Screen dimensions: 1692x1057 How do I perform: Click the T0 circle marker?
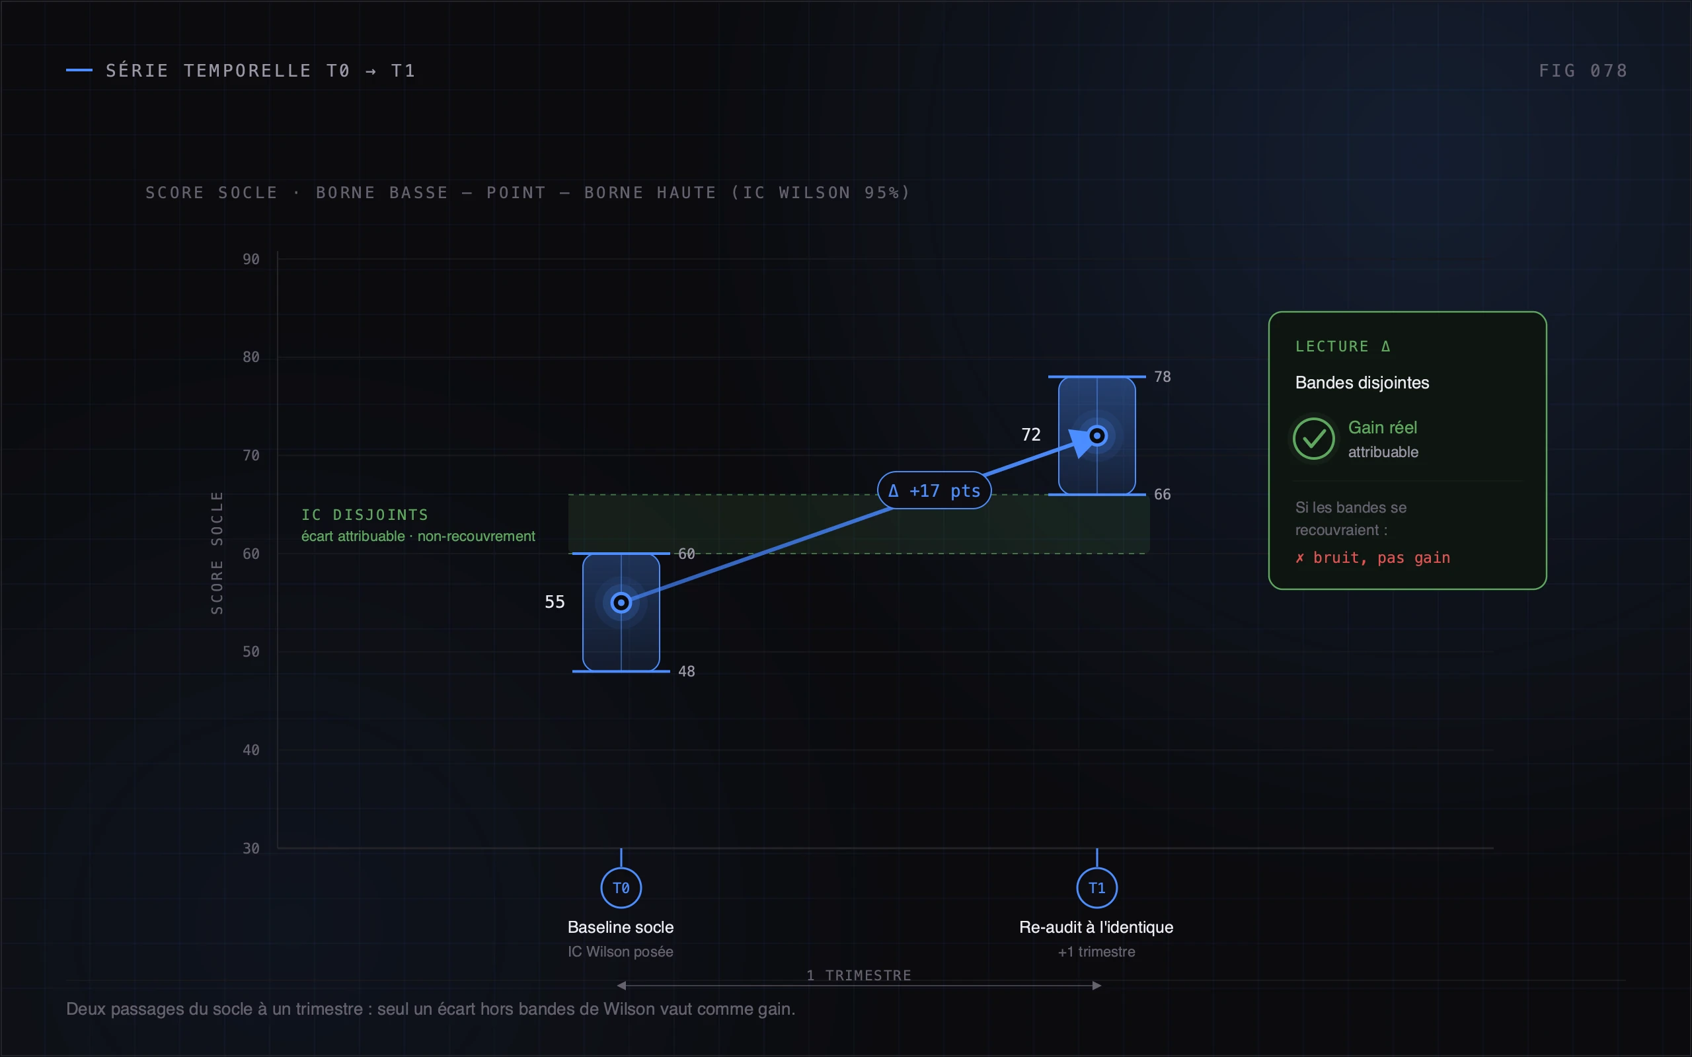[x=621, y=888]
